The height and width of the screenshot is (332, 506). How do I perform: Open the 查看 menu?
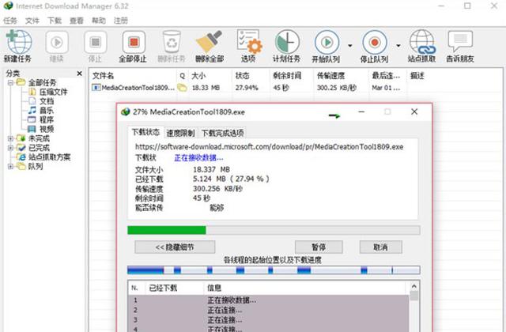coord(77,21)
